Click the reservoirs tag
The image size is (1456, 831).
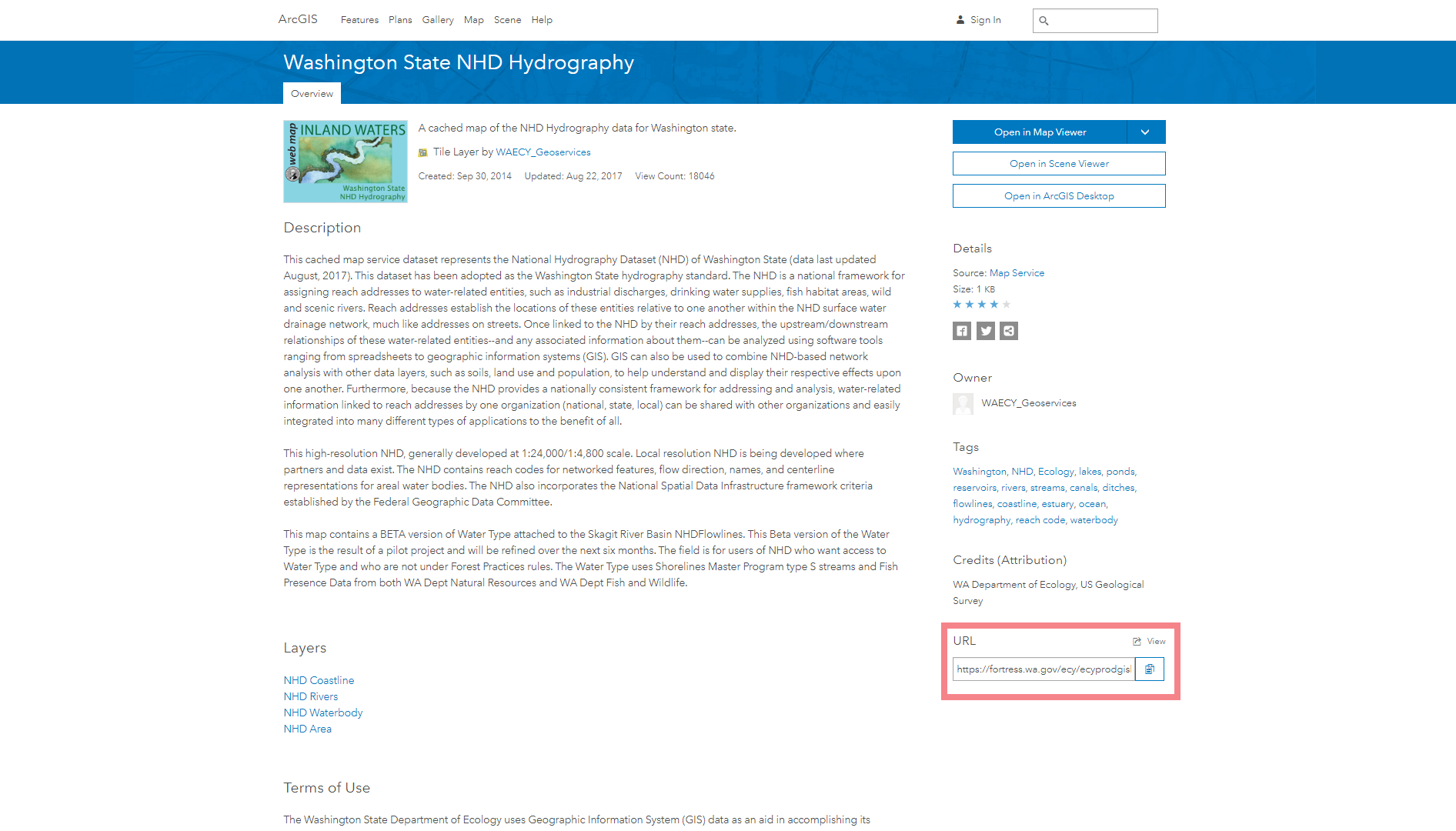click(x=974, y=488)
